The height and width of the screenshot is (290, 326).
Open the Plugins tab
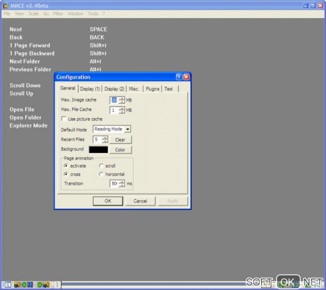(x=152, y=89)
